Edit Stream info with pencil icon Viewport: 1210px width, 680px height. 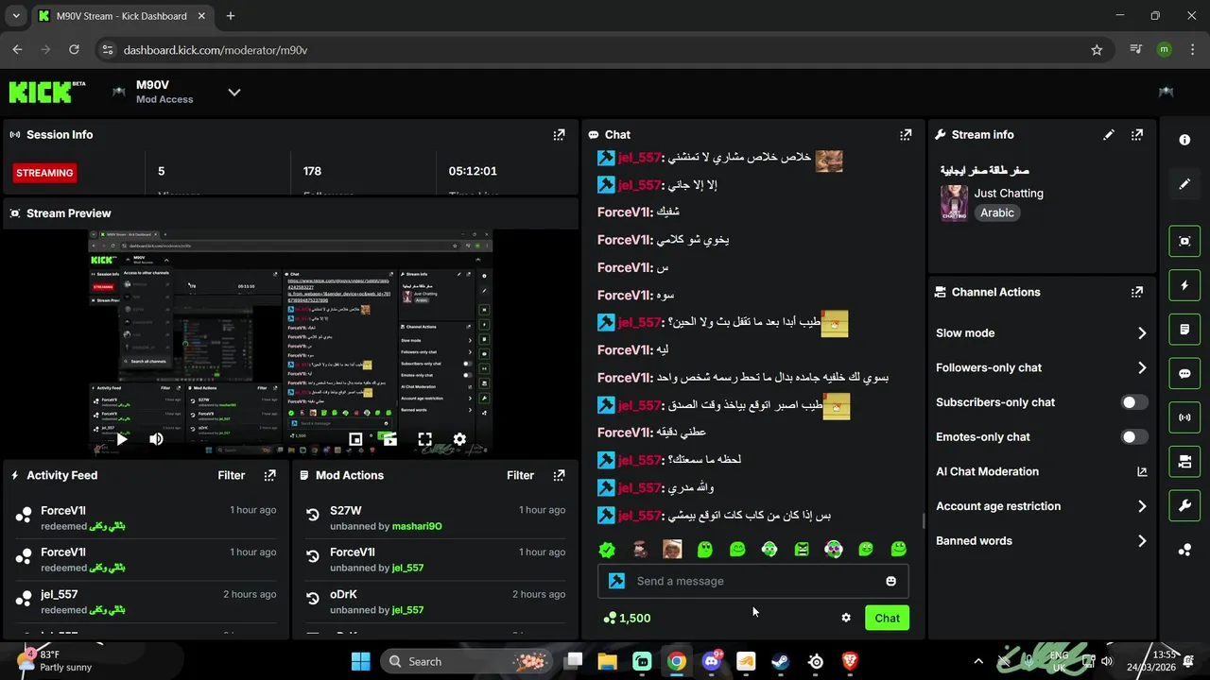1109,135
